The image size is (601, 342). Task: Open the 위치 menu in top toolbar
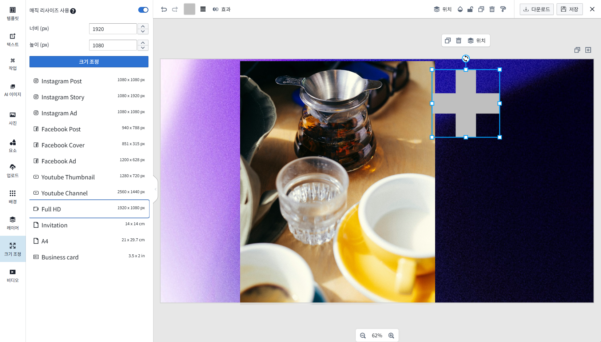coord(442,9)
